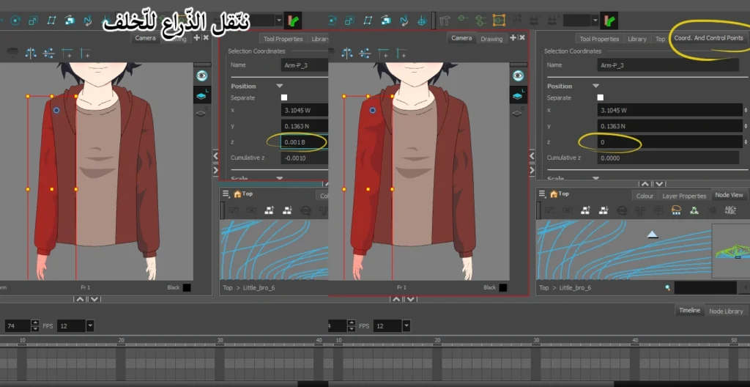This screenshot has height=387, width=750.
Task: Click the home Top icon in left Node View
Action: (238, 193)
